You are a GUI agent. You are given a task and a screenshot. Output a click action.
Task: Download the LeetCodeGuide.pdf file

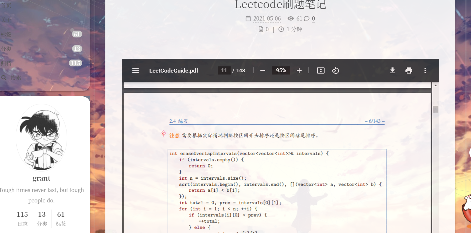point(392,71)
